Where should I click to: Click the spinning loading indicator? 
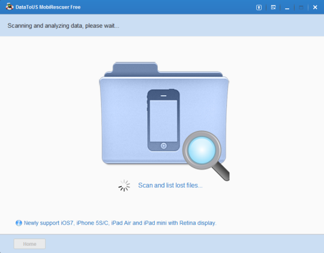[124, 186]
